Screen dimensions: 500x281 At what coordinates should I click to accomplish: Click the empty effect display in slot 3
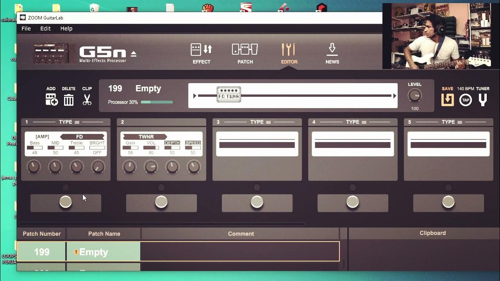click(257, 144)
